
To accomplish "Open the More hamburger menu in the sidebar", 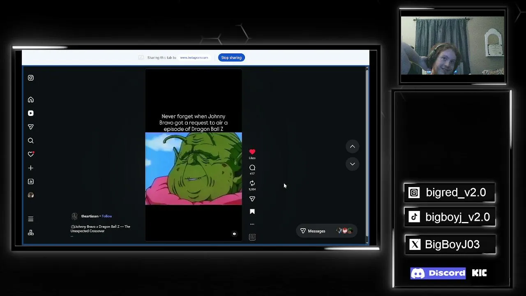I will click(31, 219).
